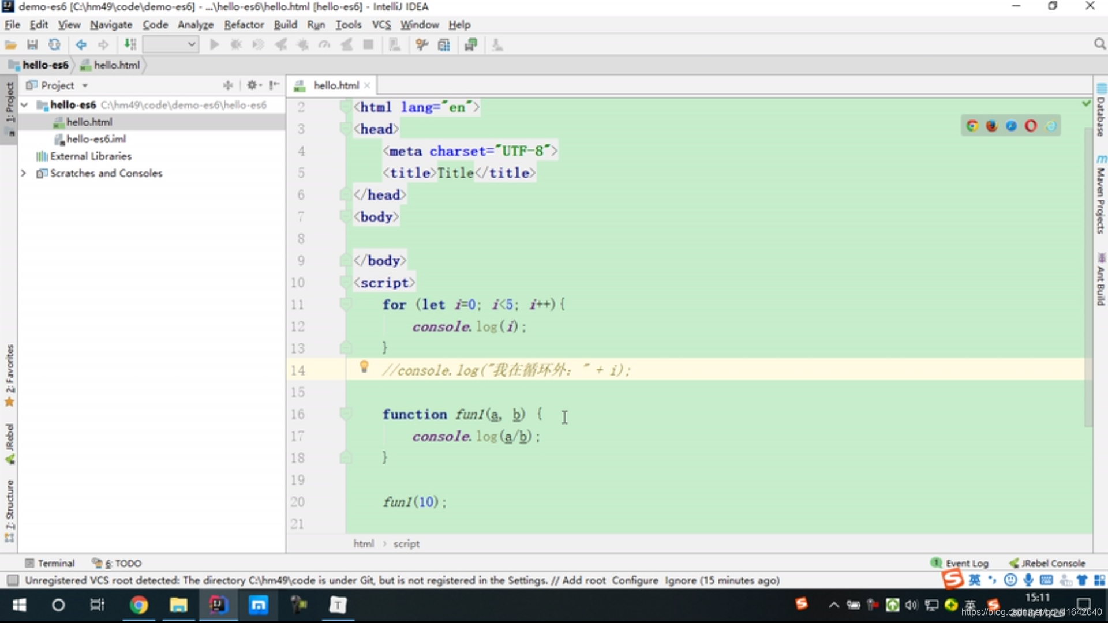Viewport: 1108px width, 623px height.
Task: Open the Refactor menu
Action: (x=244, y=25)
